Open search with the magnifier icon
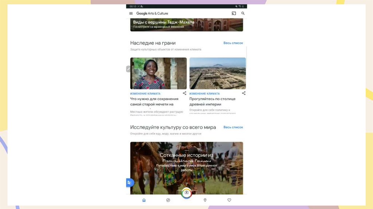This screenshot has height=209, width=373. (x=243, y=13)
